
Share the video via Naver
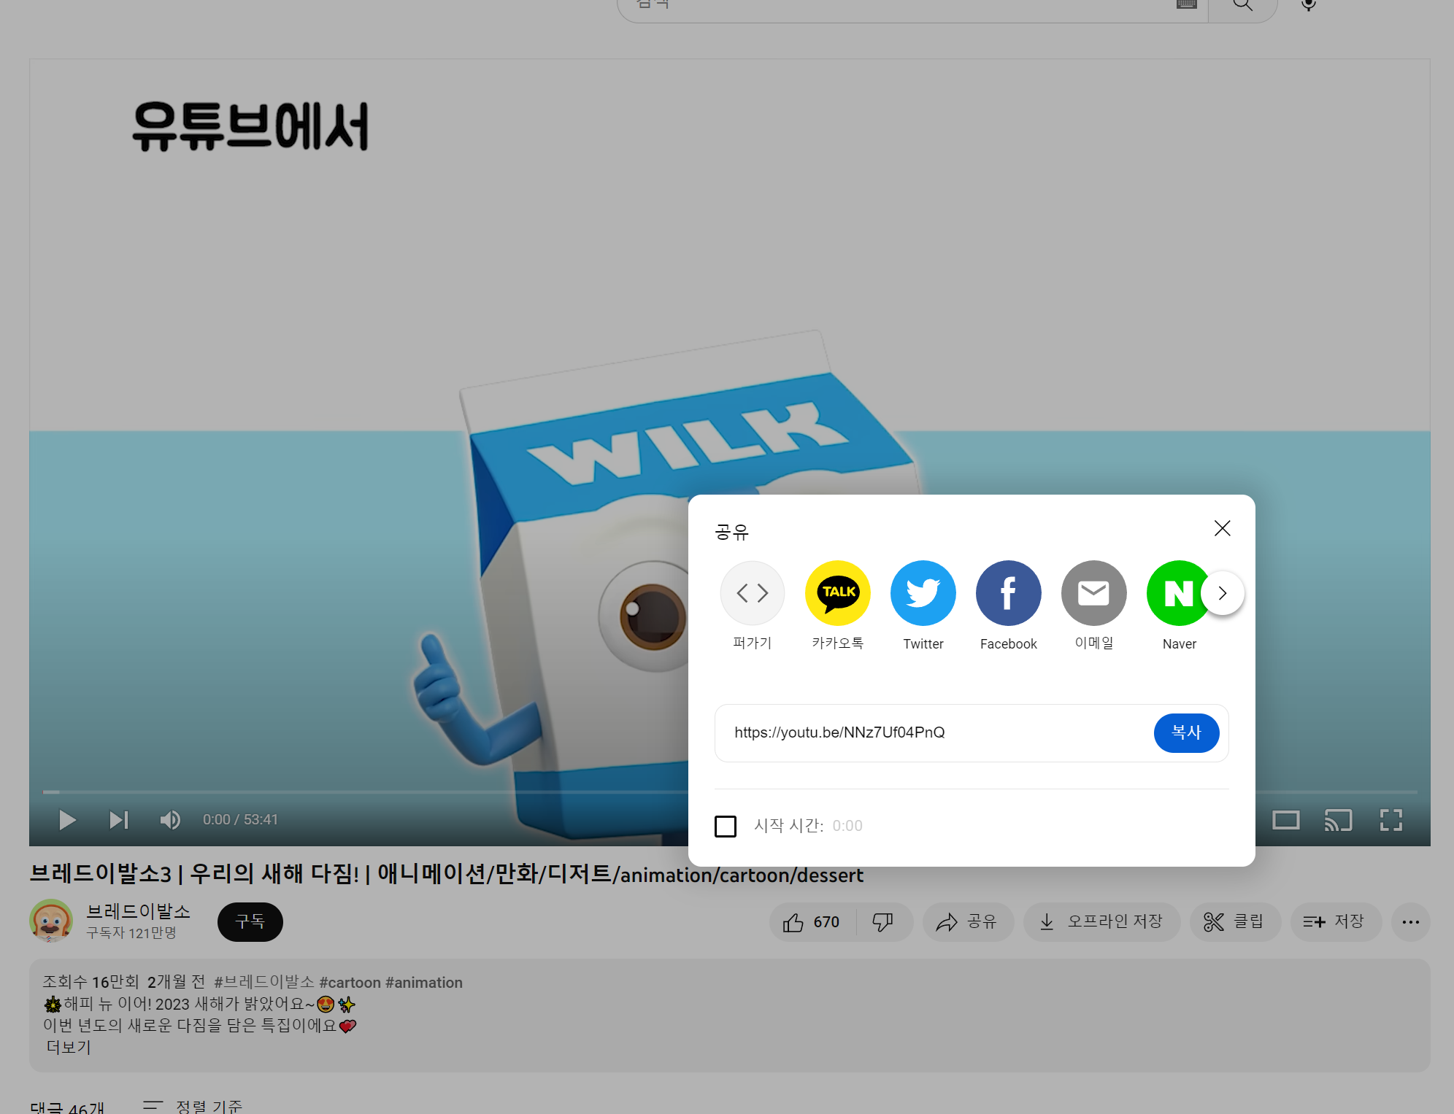coord(1179,593)
